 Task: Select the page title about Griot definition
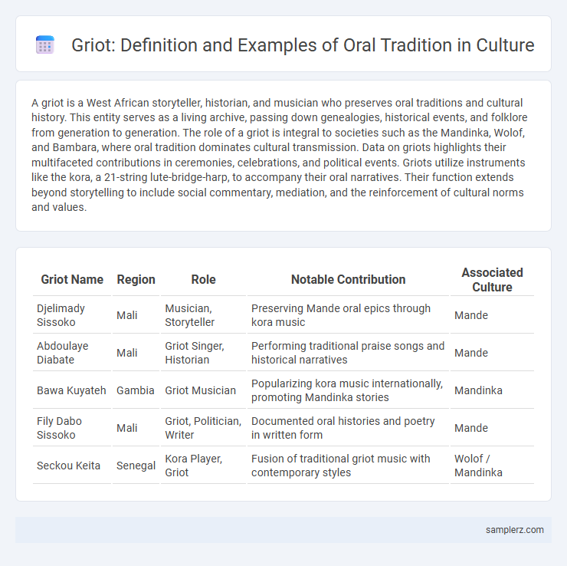pyautogui.click(x=303, y=45)
